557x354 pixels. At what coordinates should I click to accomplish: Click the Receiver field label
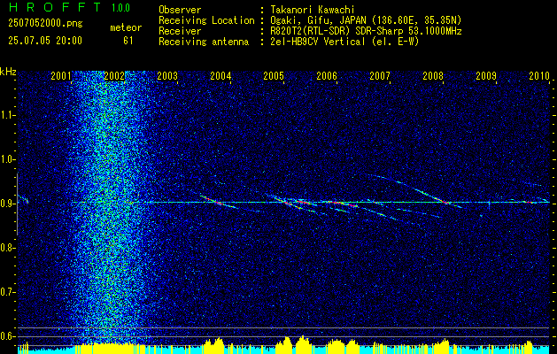[x=180, y=31]
